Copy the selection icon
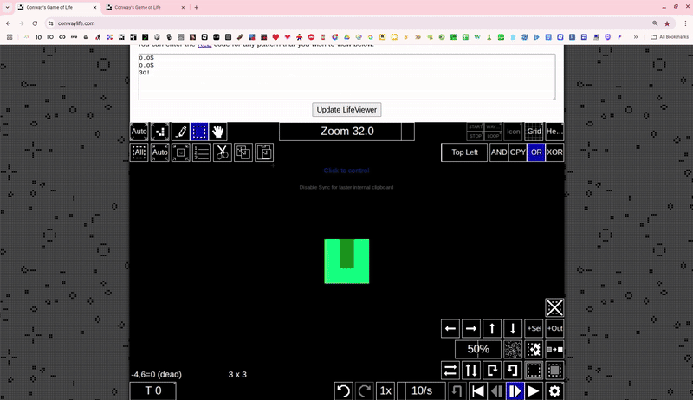Image resolution: width=693 pixels, height=400 pixels. (x=243, y=152)
